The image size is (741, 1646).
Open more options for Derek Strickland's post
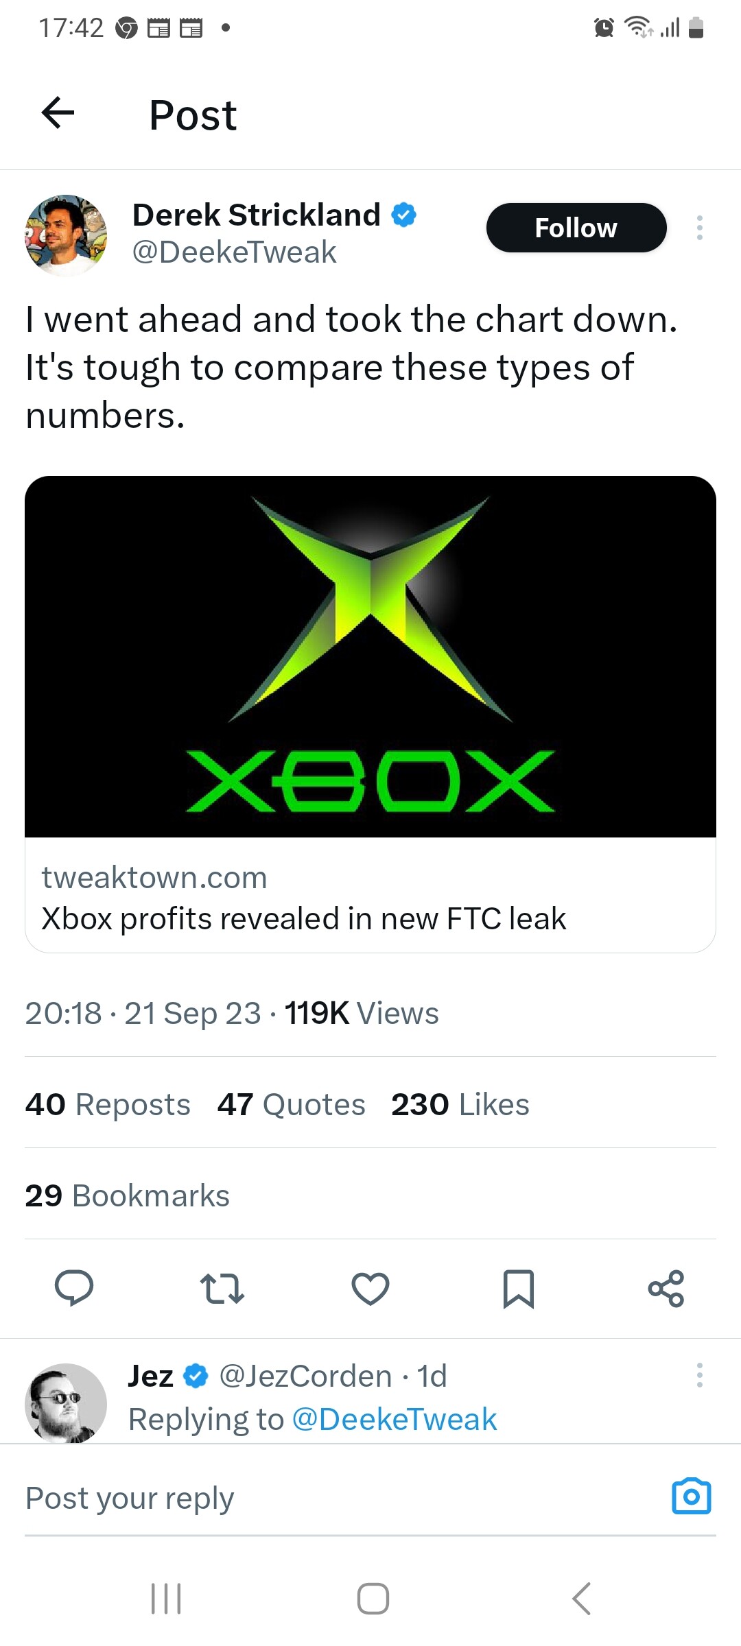(699, 228)
